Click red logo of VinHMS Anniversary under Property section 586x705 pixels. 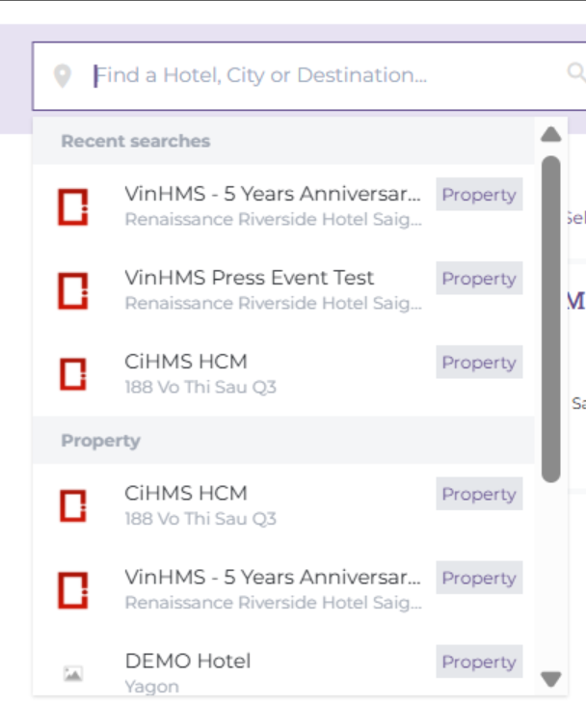[x=73, y=589]
